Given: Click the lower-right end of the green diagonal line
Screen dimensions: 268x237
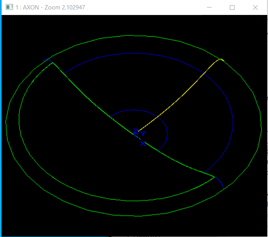Looking at the screenshot, I should tap(214, 177).
